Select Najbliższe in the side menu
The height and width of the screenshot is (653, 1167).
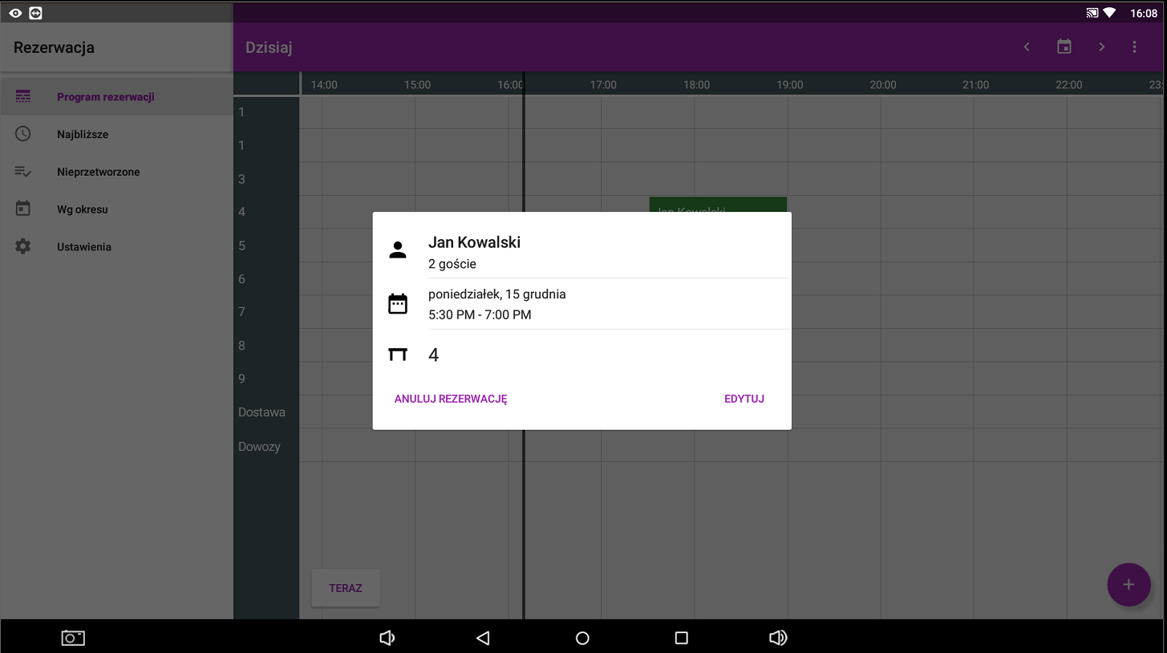(83, 135)
